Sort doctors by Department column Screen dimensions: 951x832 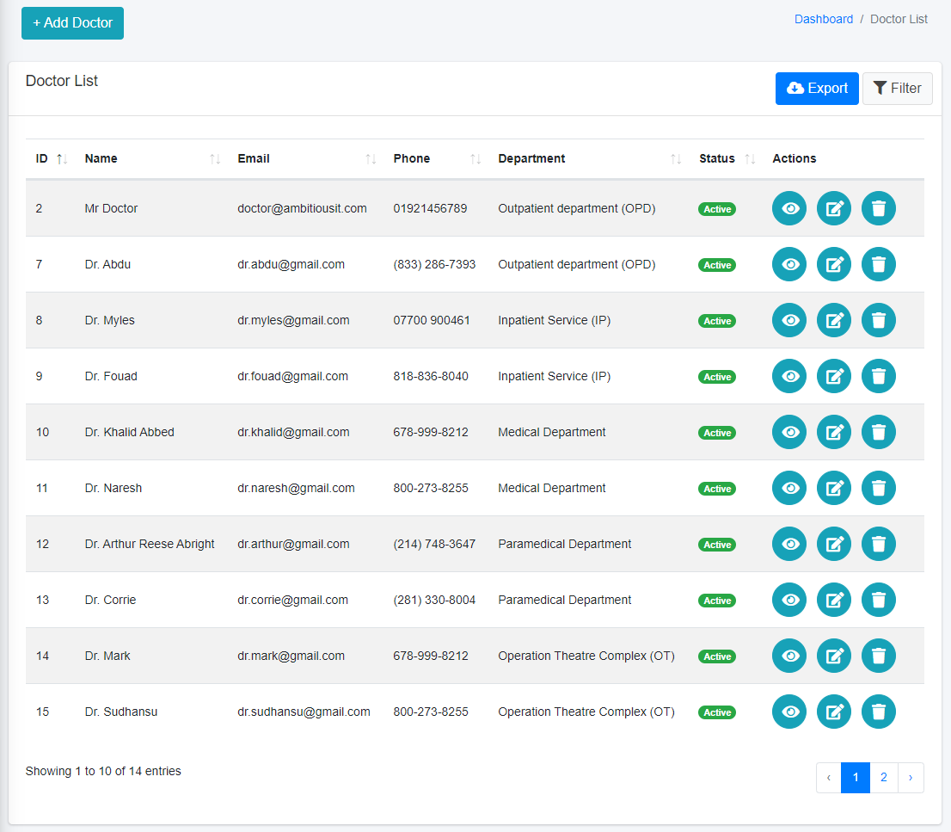pos(531,158)
